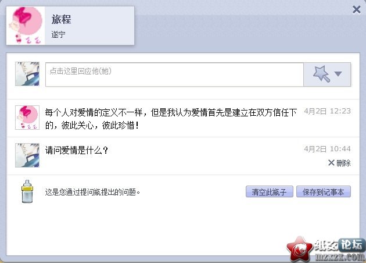Click the 清空此瓶子 button
This screenshot has width=366, height=263.
(270, 191)
